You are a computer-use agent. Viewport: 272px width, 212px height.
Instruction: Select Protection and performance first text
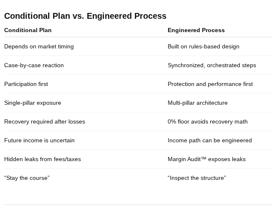210,84
